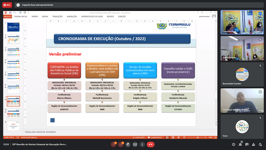Click the PowerPoint save icon

pos(10,12)
